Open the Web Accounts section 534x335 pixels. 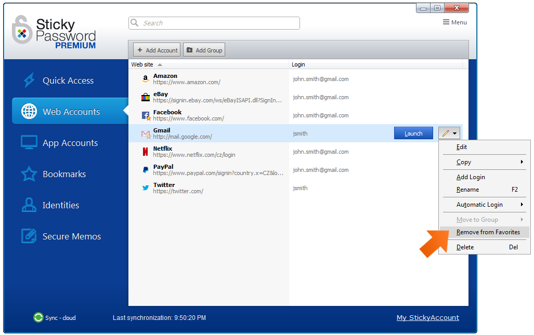[70, 111]
